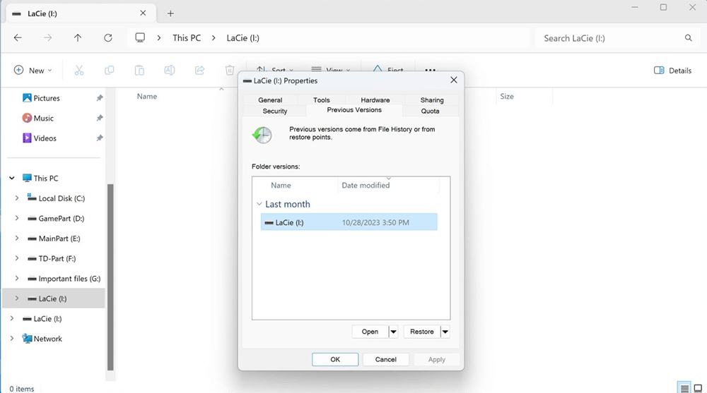Click the Search LaCie (I:) field
This screenshot has width=707, height=393.
(x=608, y=38)
